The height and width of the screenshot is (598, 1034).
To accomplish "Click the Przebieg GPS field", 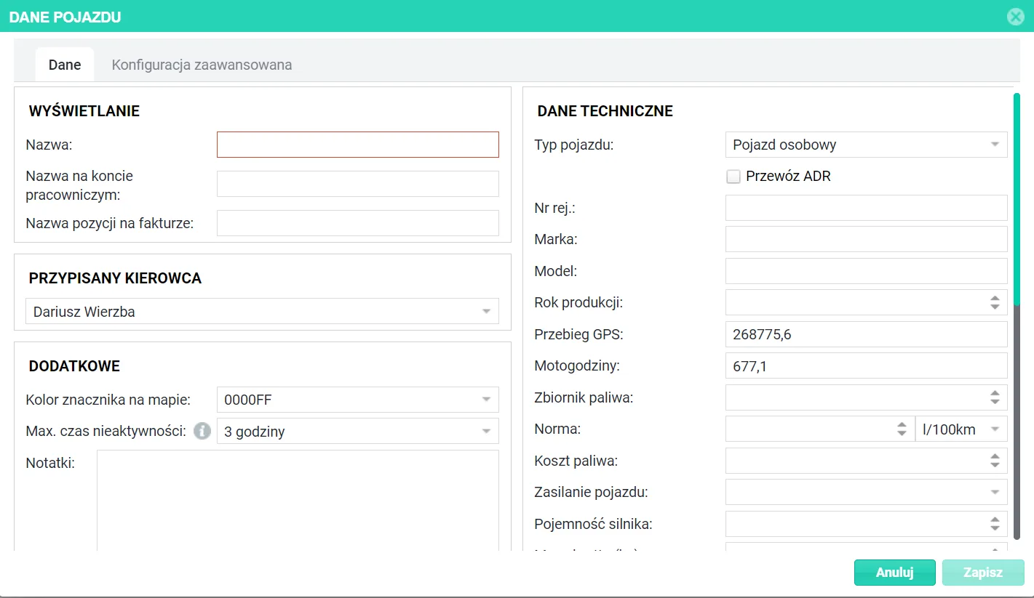I will pyautogui.click(x=866, y=334).
